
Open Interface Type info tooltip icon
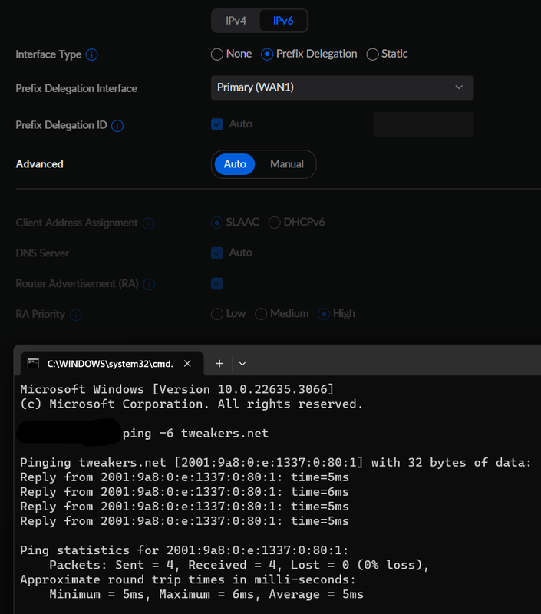click(91, 54)
